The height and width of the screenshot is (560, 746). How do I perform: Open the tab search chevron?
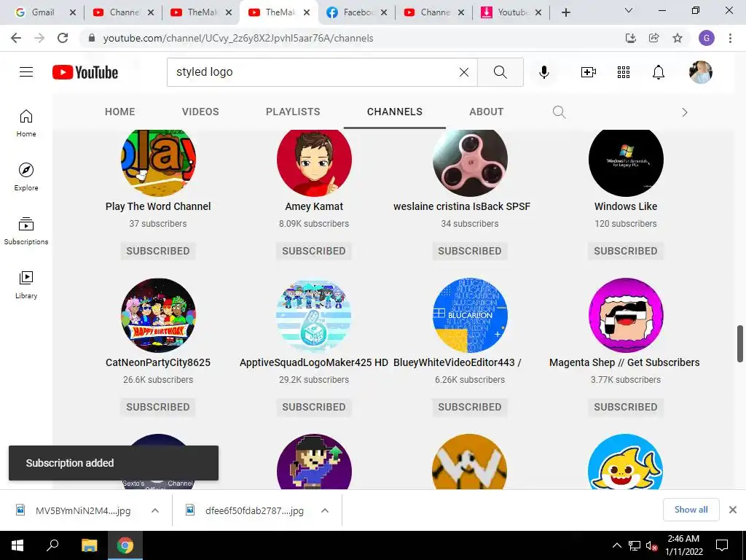[x=629, y=10]
